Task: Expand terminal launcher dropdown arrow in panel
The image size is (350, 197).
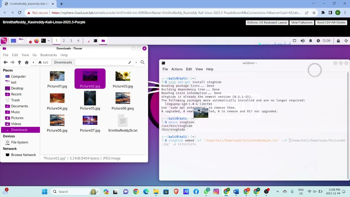Action: [x=49, y=41]
